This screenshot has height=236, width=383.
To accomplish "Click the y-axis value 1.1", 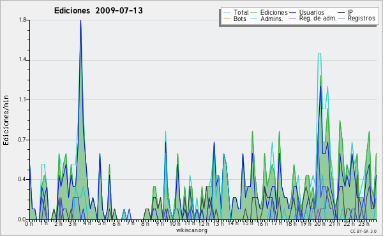I will (x=23, y=100).
